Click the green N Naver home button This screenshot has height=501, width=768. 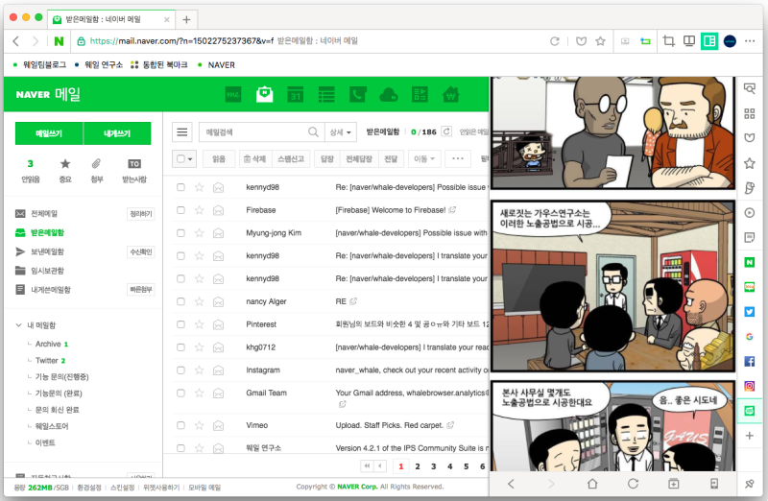[59, 41]
